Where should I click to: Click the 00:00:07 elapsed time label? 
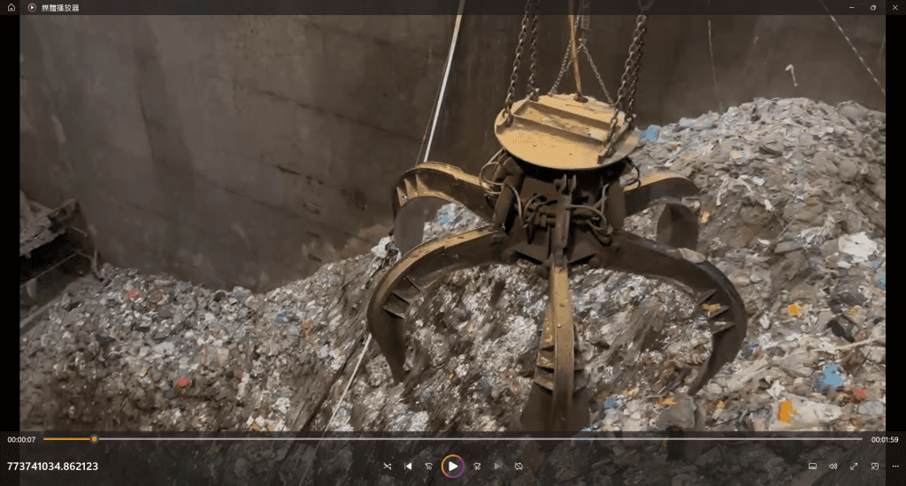coord(21,439)
